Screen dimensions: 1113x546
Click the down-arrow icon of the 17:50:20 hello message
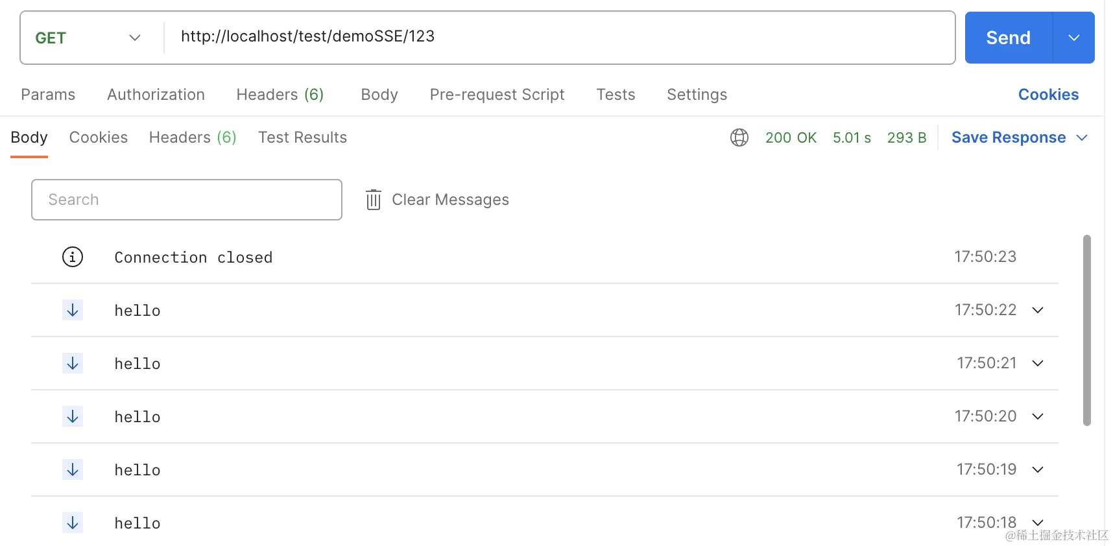click(73, 416)
